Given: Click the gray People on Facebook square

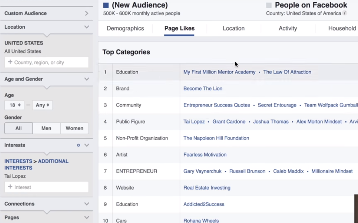Looking at the screenshot, I should (x=269, y=5).
